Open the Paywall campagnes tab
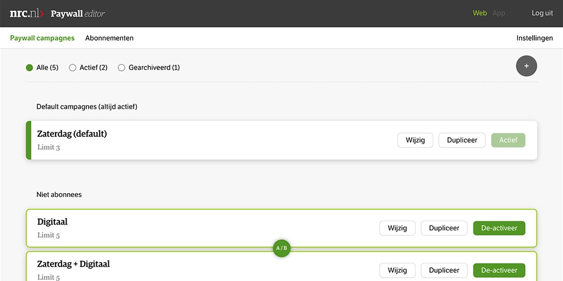The image size is (563, 281). tap(42, 38)
